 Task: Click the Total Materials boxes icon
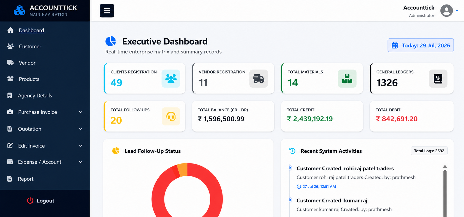347,79
